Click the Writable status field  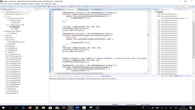(x=115, y=105)
